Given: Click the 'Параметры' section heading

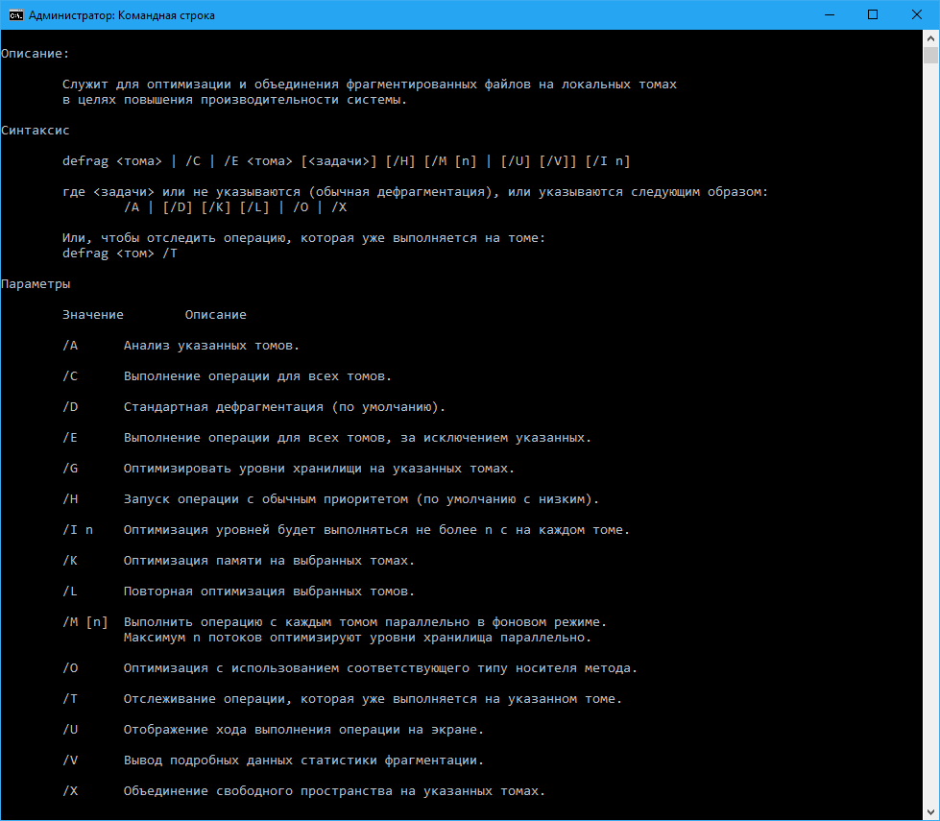Looking at the screenshot, I should click(x=36, y=284).
